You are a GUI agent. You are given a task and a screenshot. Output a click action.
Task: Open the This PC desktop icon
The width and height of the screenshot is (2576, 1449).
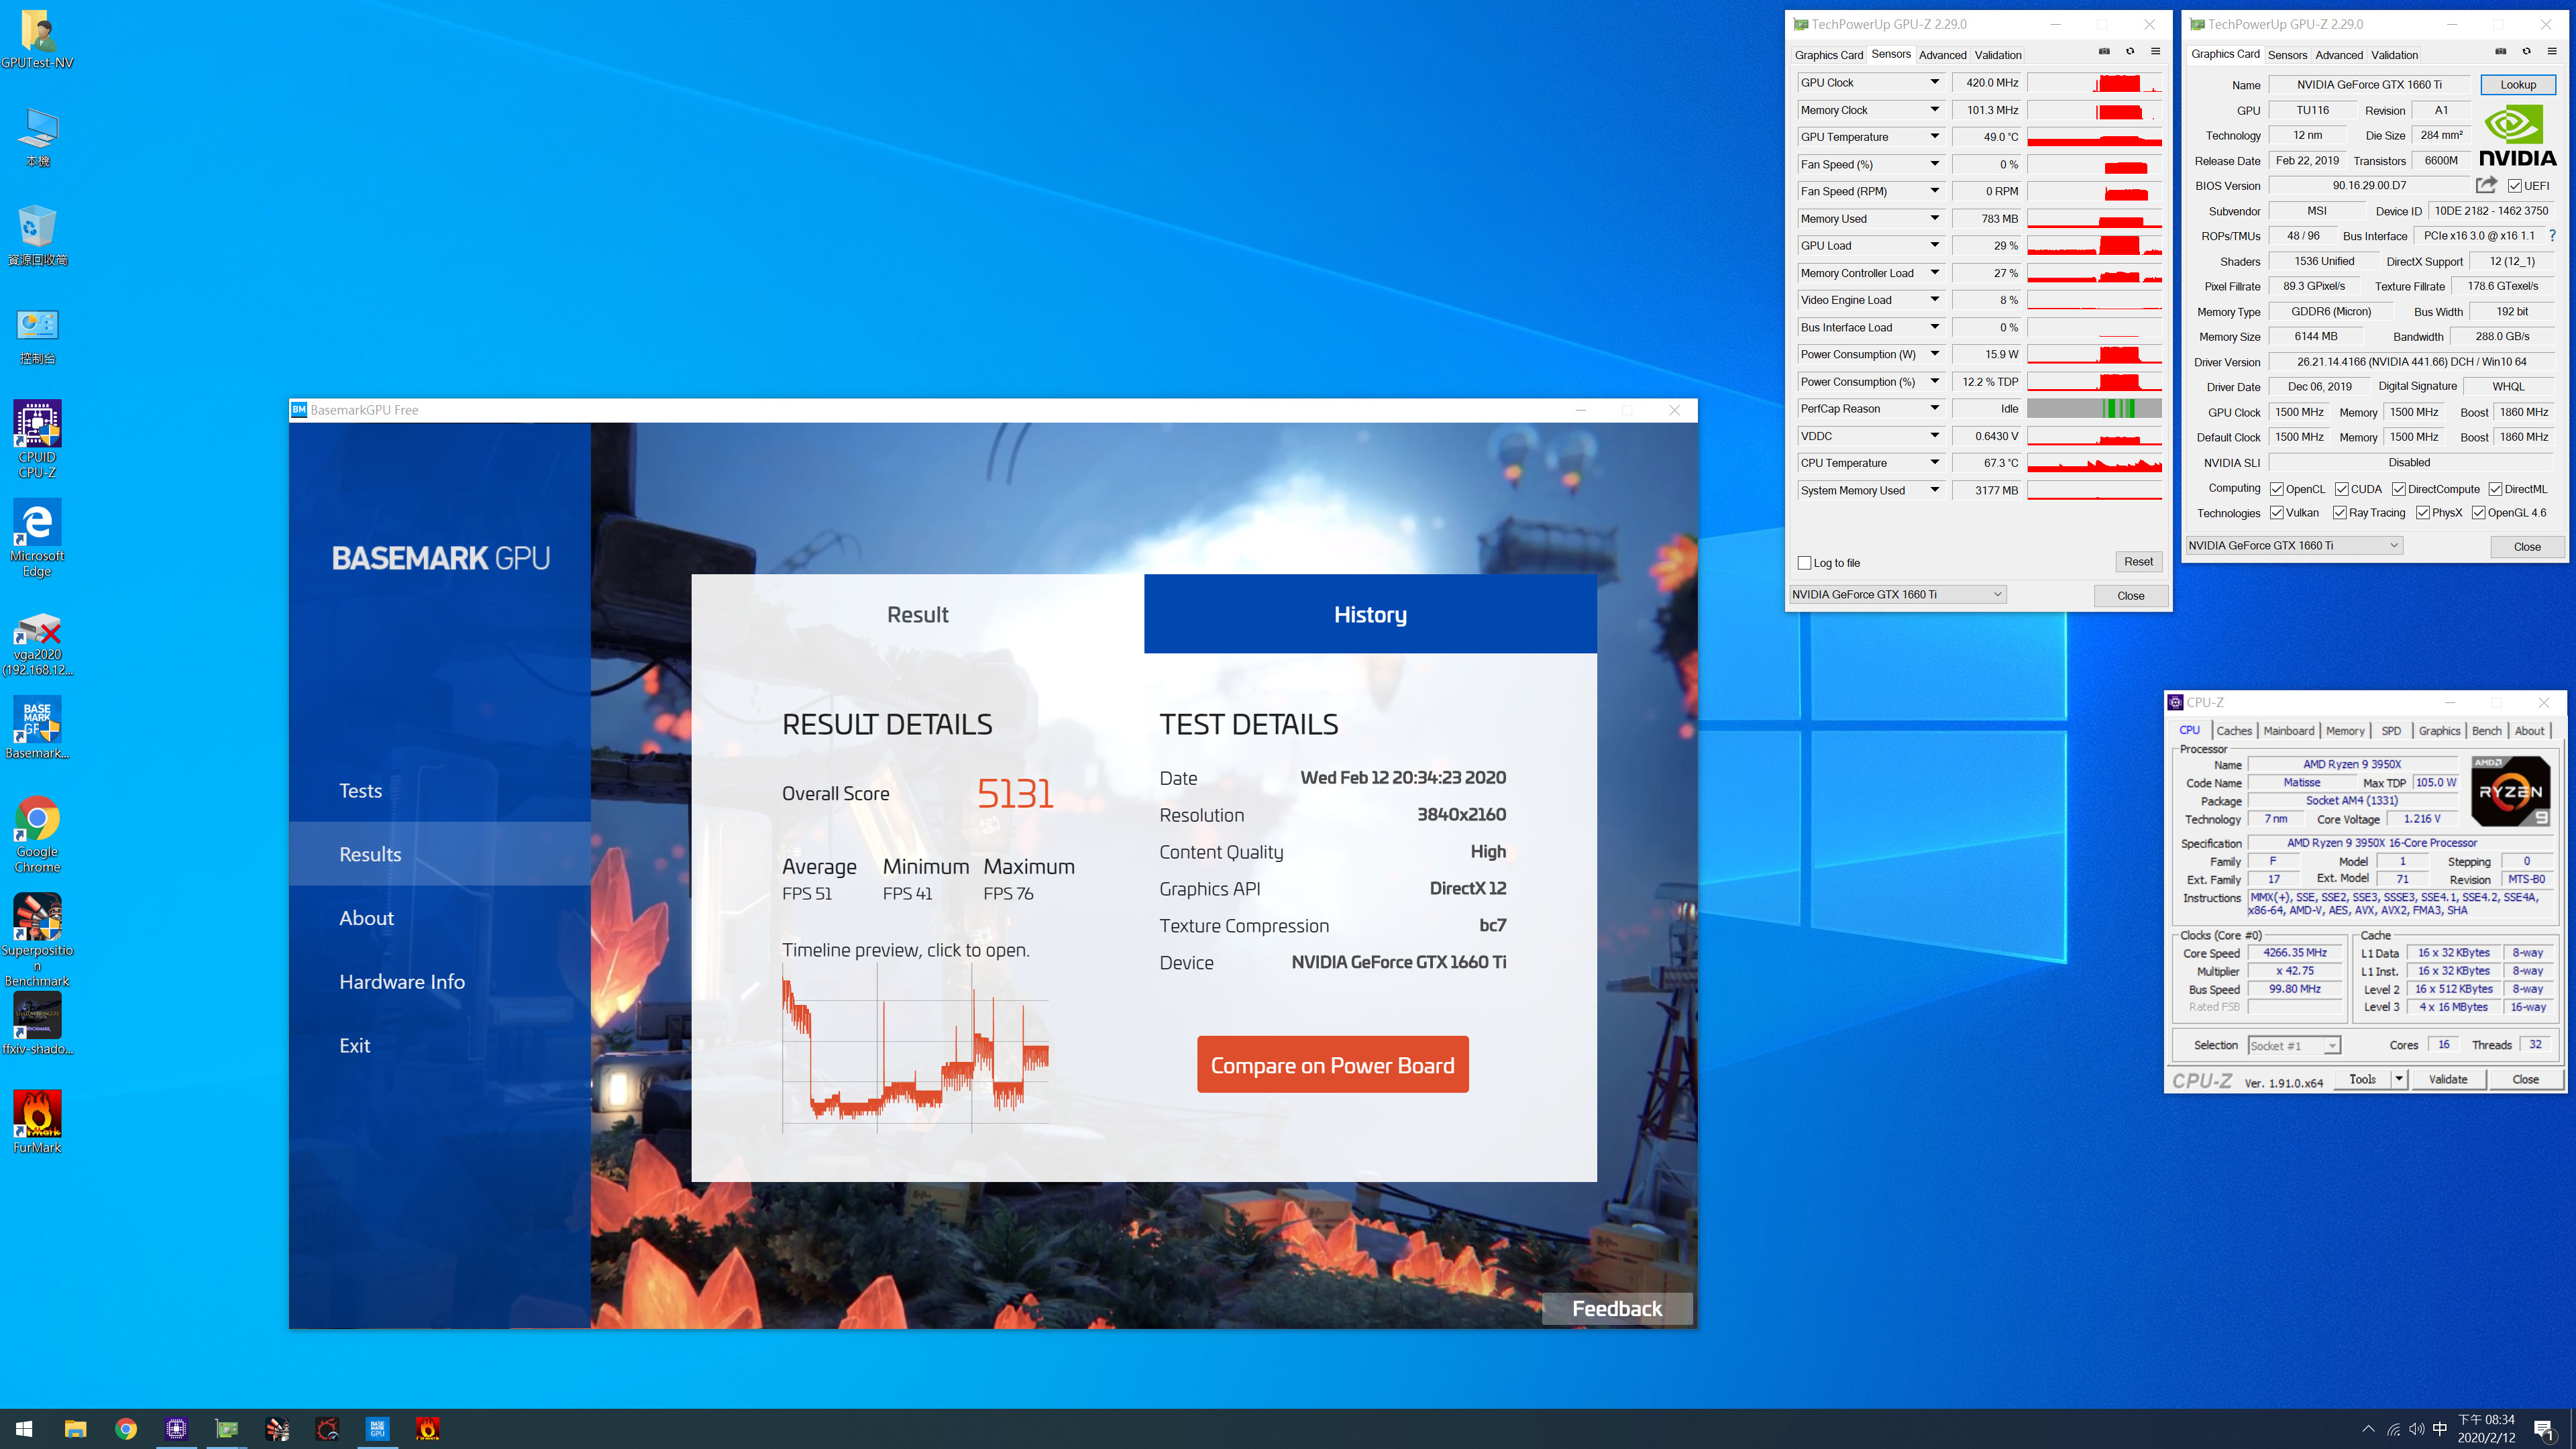pos(37,137)
